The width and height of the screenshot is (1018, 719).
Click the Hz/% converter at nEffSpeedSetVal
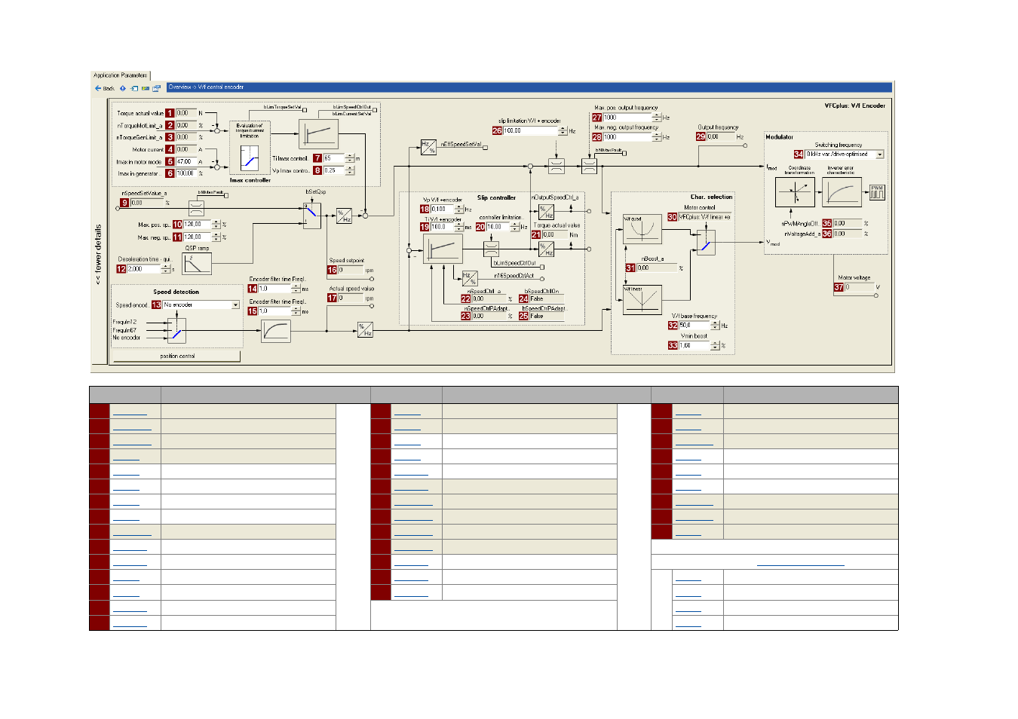coord(428,147)
